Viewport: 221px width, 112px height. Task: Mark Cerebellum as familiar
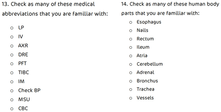[131, 64]
